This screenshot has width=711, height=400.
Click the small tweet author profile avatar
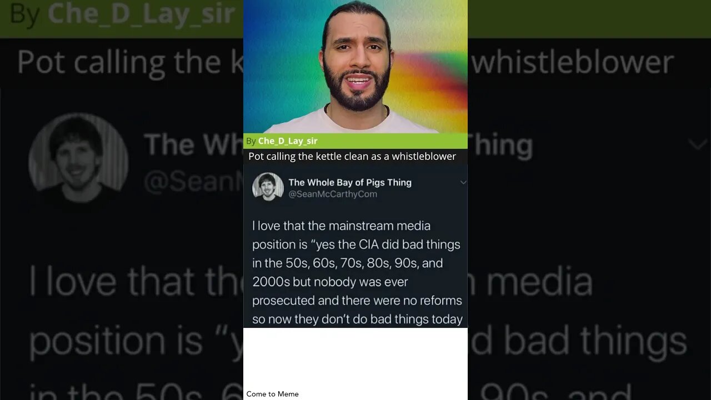point(268,187)
